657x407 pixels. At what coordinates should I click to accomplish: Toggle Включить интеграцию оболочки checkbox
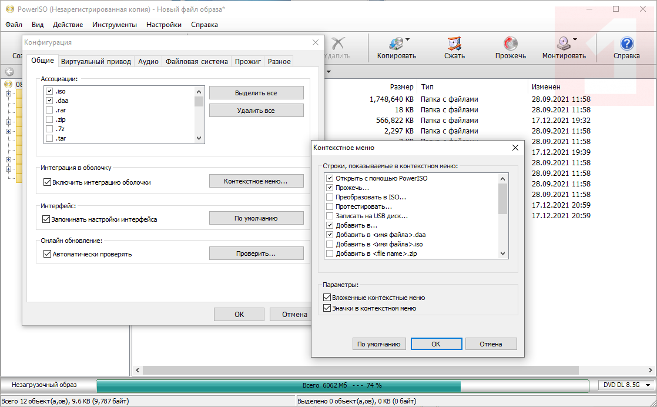tap(48, 182)
